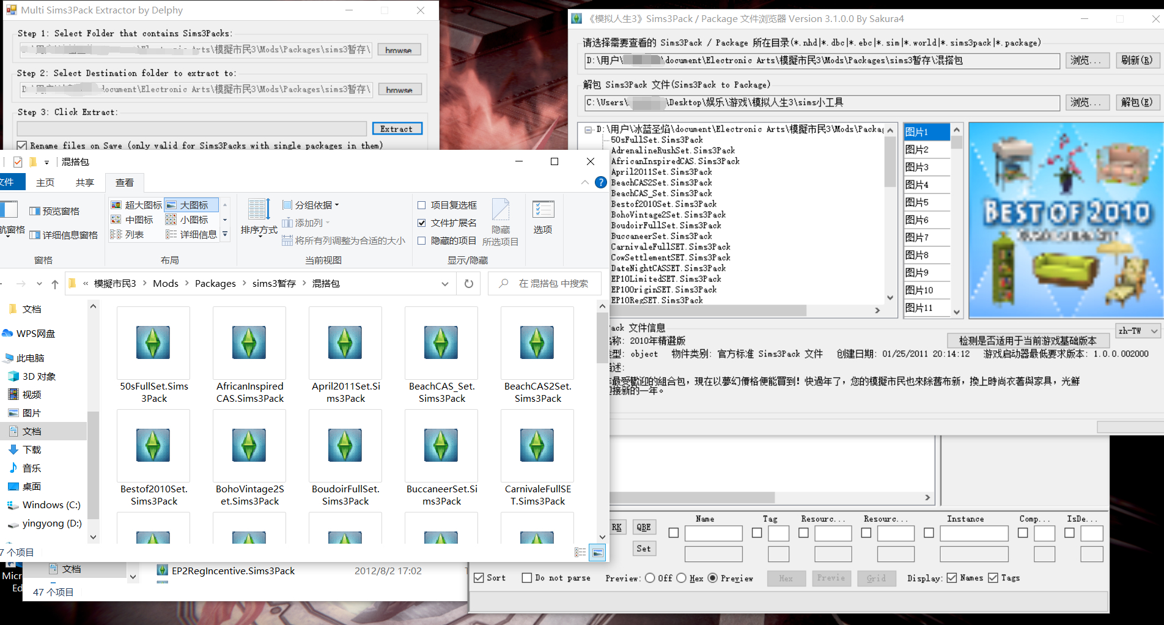Image resolution: width=1164 pixels, height=625 pixels.
Task: Go to the Mods breadcrumb segment
Action: [x=166, y=284]
